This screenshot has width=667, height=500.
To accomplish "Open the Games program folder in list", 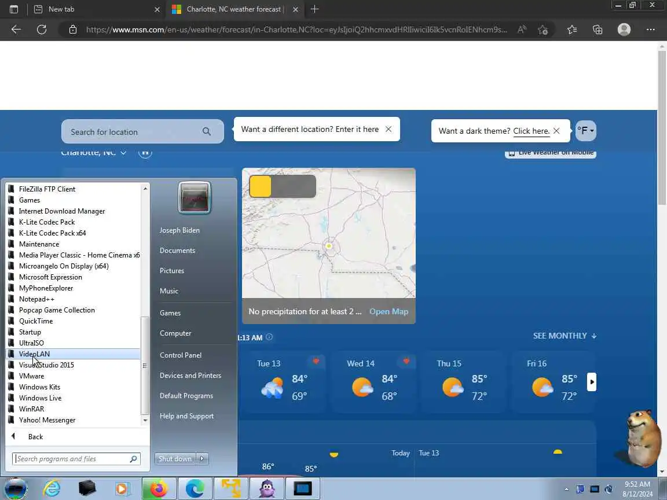I will [x=73, y=200].
